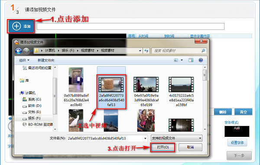Select BD-ROM 驱动器 in navigation pane

[38, 124]
